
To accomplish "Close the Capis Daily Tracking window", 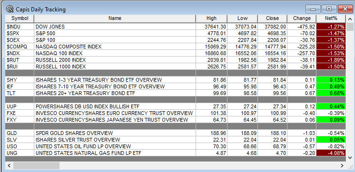I will click(x=345, y=10).
